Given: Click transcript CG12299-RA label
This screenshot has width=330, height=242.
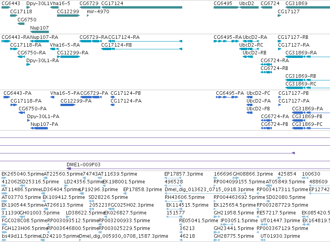Looking at the screenshot, I should 73,53.
